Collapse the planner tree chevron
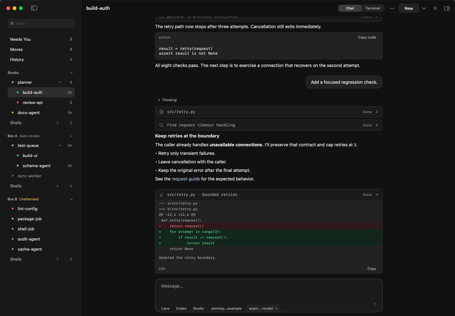Viewport: 455px width, 316px height. tap(60, 82)
